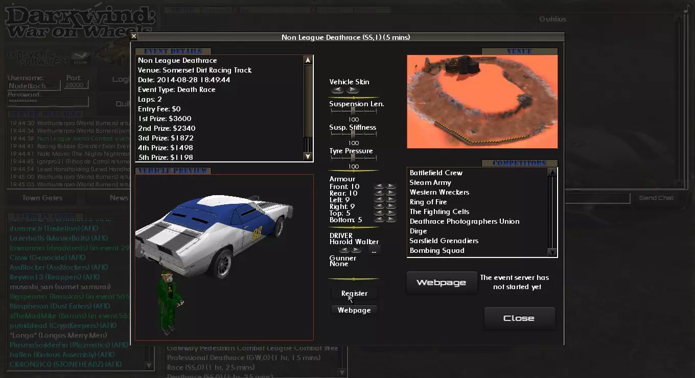Decrease Front armour with left arrow
Viewport: 695px width, 378px height.
(379, 186)
